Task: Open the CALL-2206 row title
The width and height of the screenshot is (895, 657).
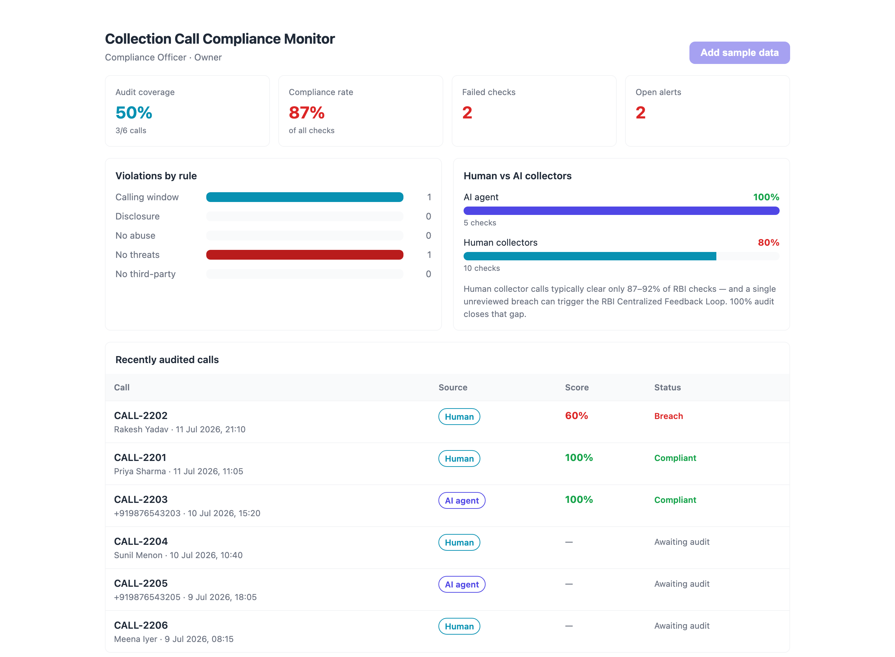Action: click(x=141, y=625)
